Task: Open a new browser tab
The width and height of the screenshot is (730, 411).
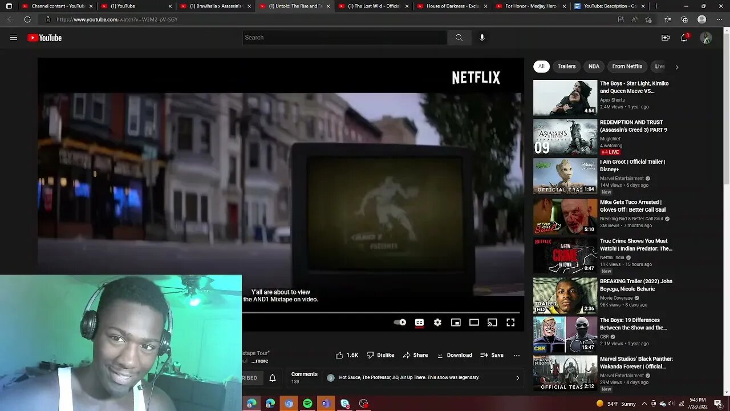Action: 656,6
